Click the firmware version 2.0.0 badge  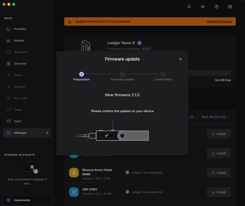(146, 49)
